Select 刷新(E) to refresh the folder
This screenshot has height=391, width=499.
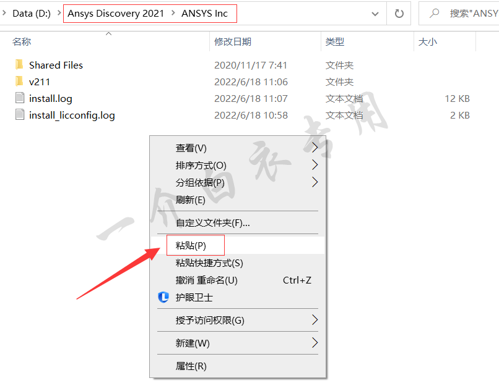tap(237, 200)
